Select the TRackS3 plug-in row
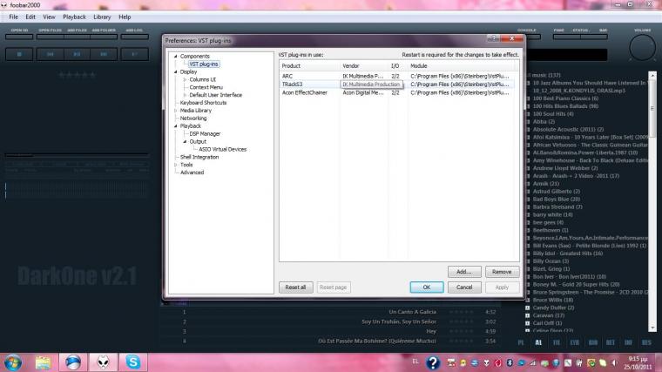662x372 pixels. (399, 85)
